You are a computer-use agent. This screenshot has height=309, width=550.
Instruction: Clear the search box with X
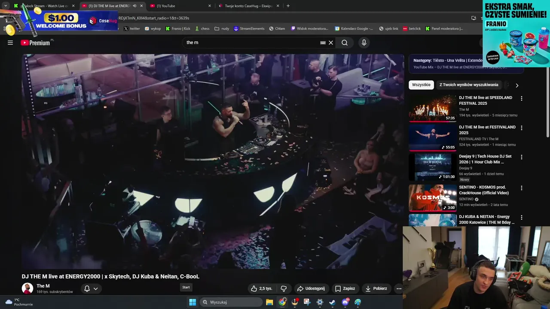(x=331, y=42)
